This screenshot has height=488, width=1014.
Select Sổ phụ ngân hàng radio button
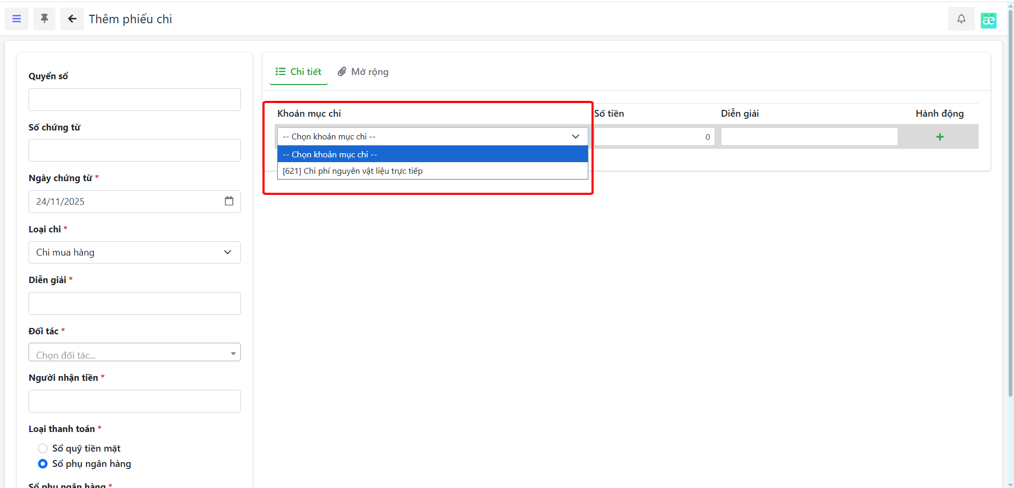[43, 464]
